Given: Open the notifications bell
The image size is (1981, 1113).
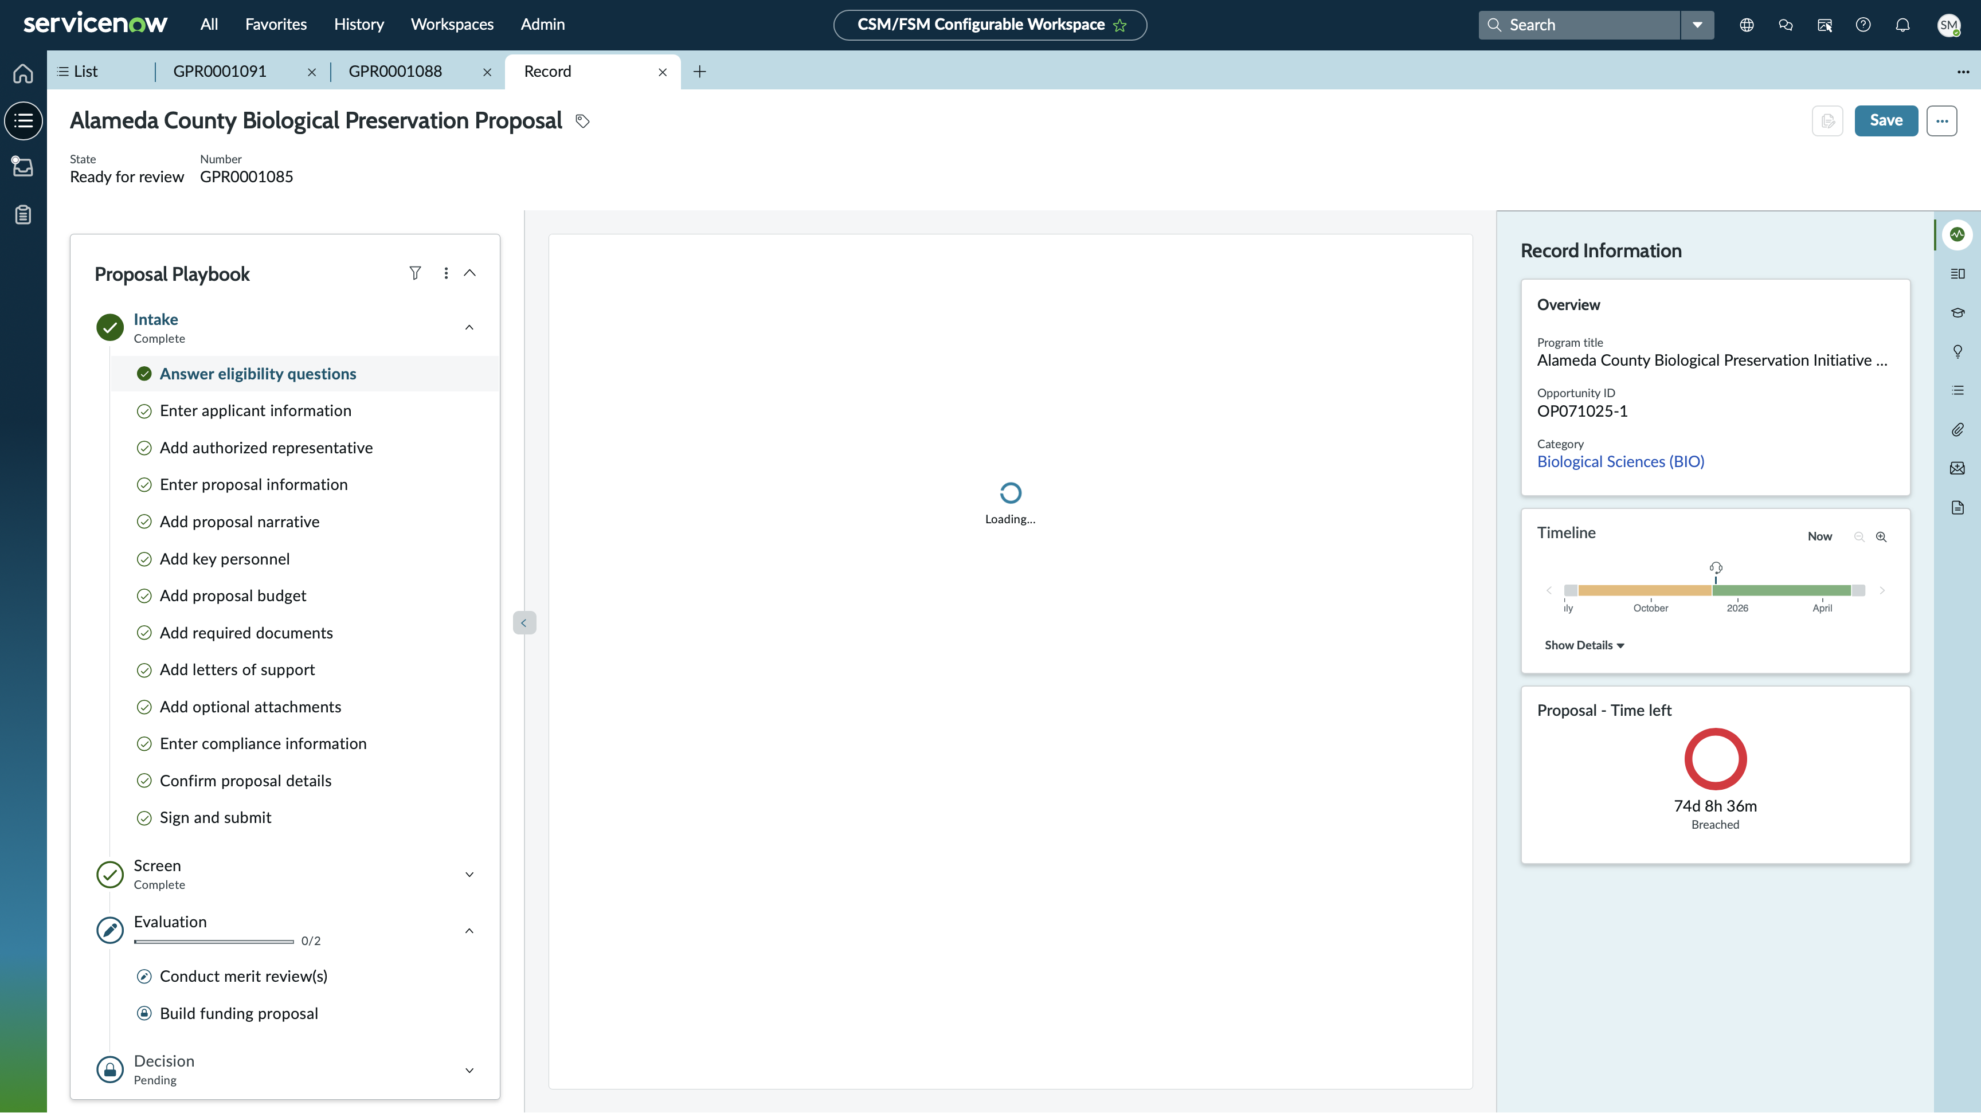Looking at the screenshot, I should pos(1902,25).
